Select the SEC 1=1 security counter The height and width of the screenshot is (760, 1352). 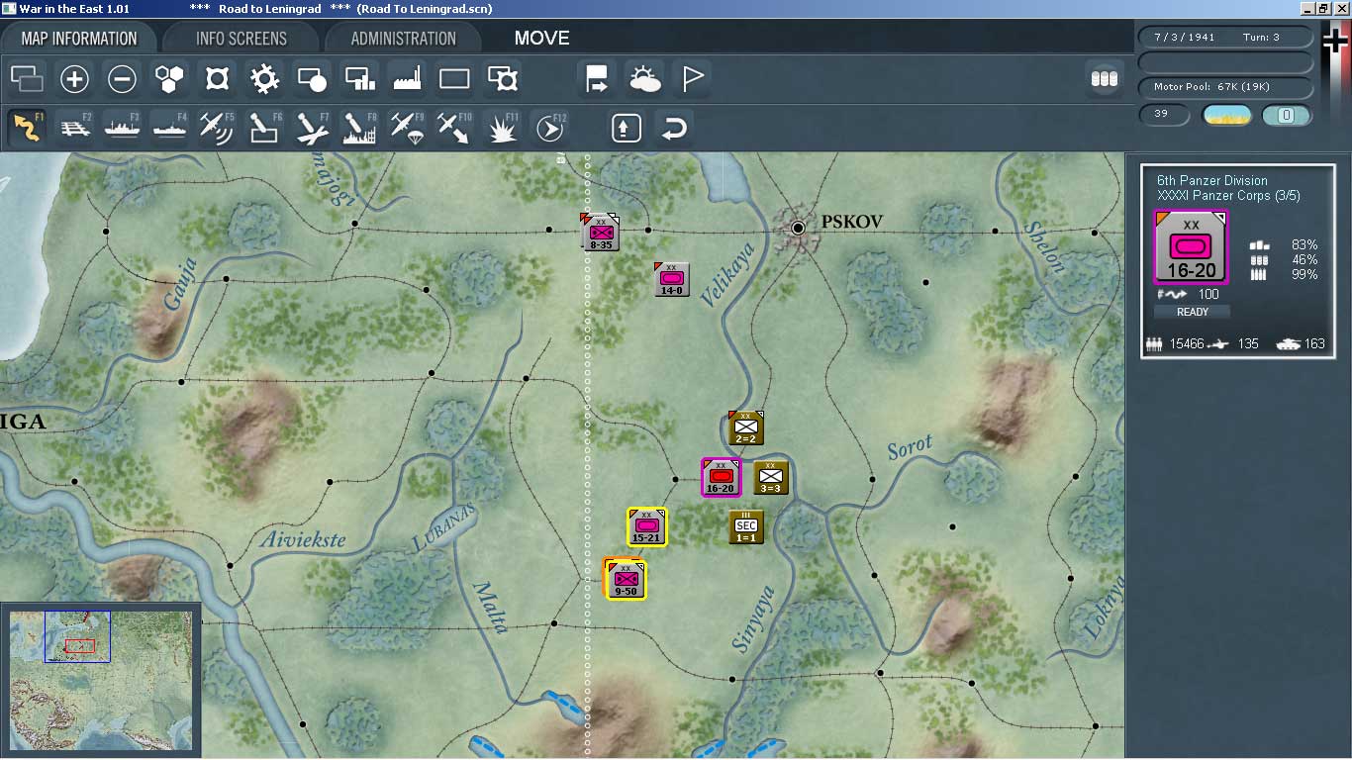click(x=746, y=527)
